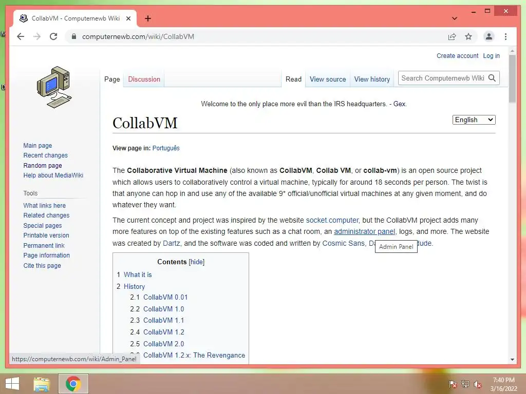526x394 pixels.
Task: Click the browser back arrow
Action: [21, 36]
